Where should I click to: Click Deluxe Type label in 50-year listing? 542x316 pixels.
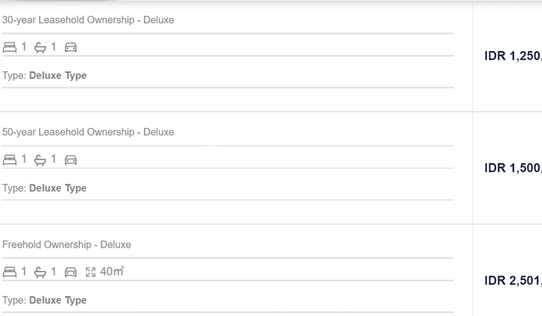(x=58, y=188)
